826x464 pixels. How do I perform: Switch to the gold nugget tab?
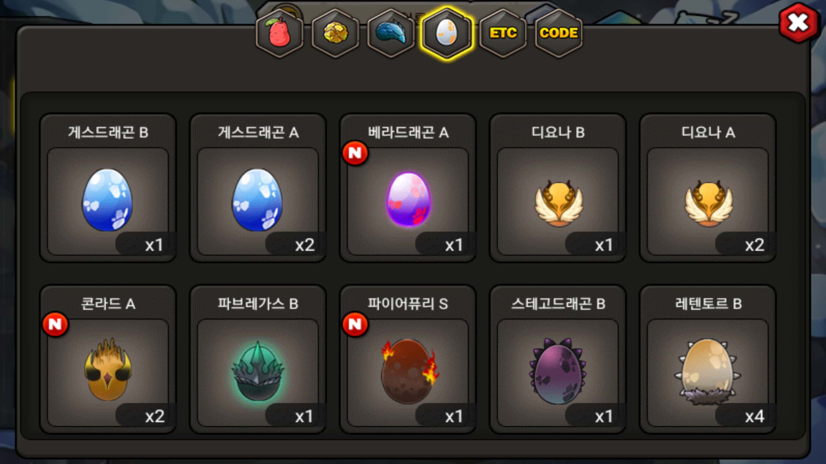pyautogui.click(x=336, y=33)
